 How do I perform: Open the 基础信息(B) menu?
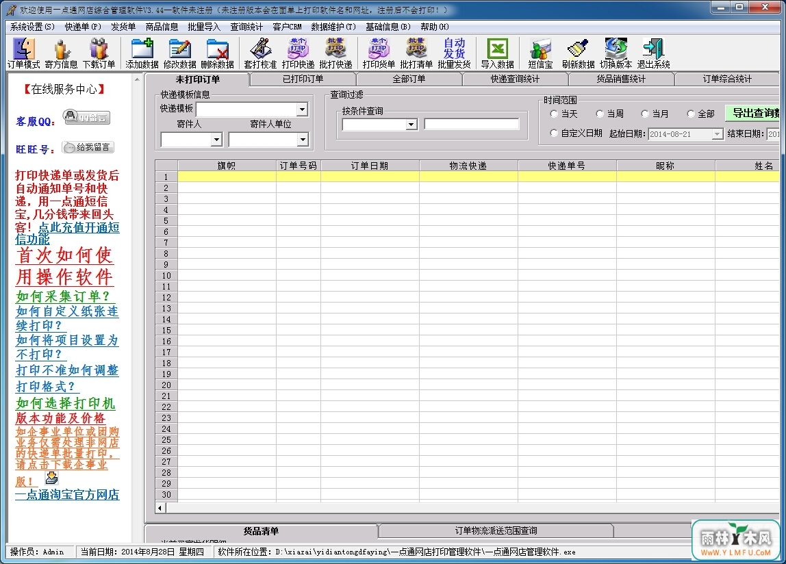[x=388, y=27]
